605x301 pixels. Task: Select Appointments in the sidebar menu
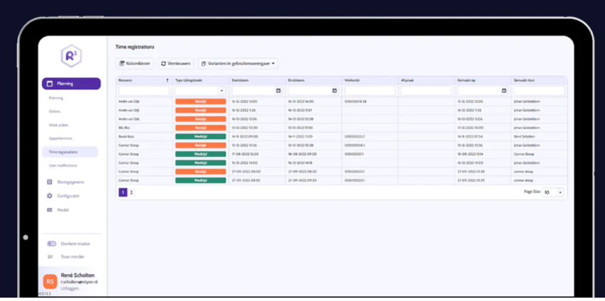point(60,139)
